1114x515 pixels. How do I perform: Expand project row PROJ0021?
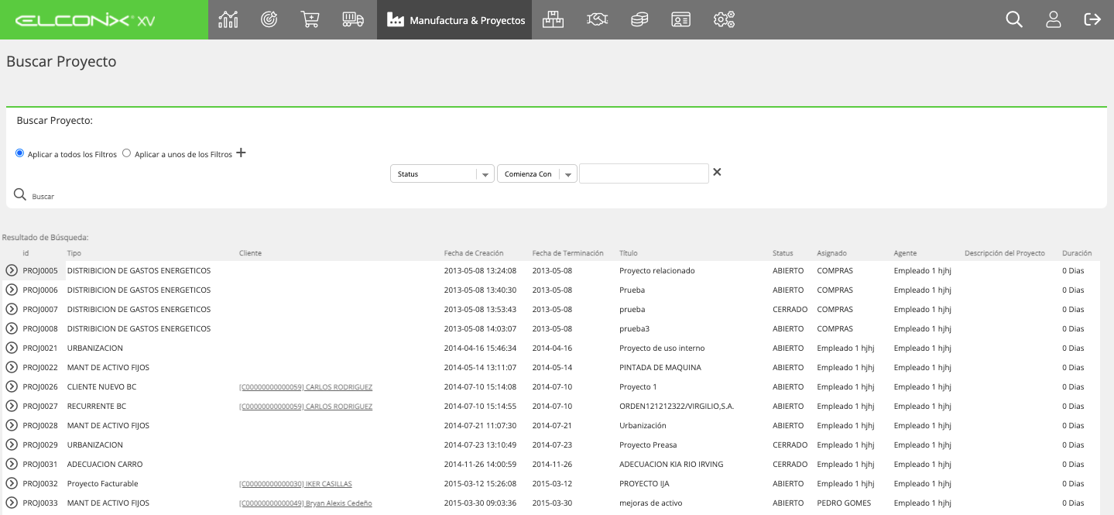coord(12,348)
